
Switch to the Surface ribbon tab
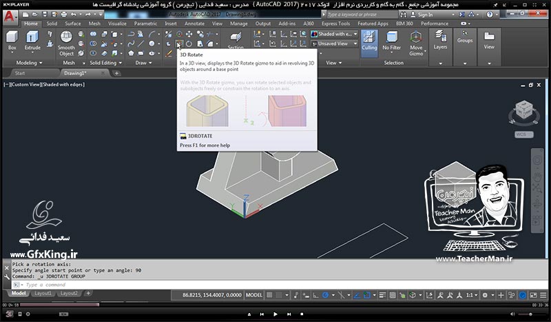click(73, 23)
